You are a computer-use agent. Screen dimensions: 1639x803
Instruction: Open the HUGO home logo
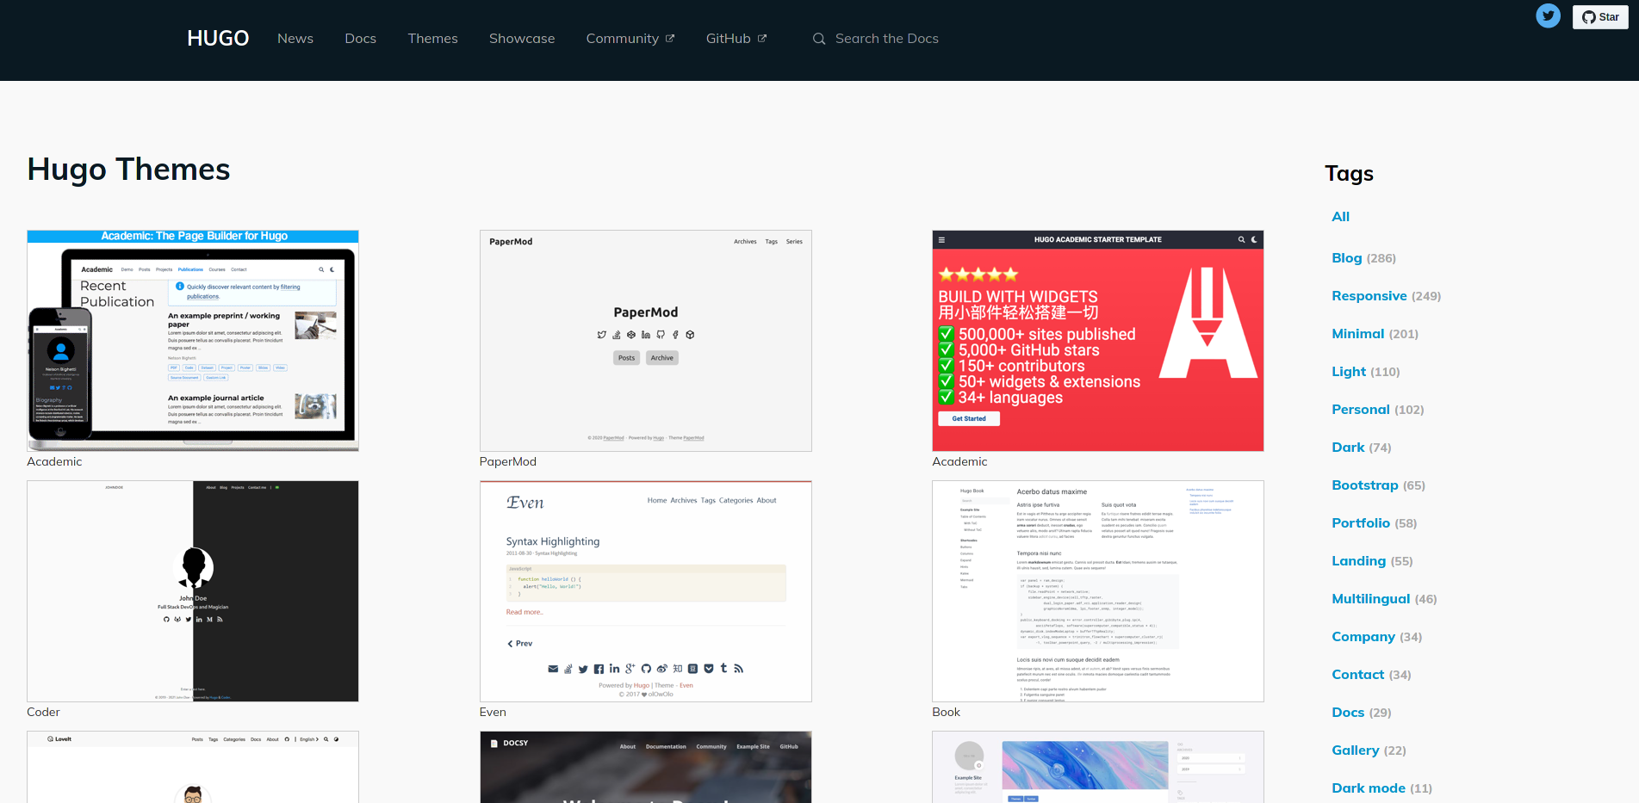218,39
